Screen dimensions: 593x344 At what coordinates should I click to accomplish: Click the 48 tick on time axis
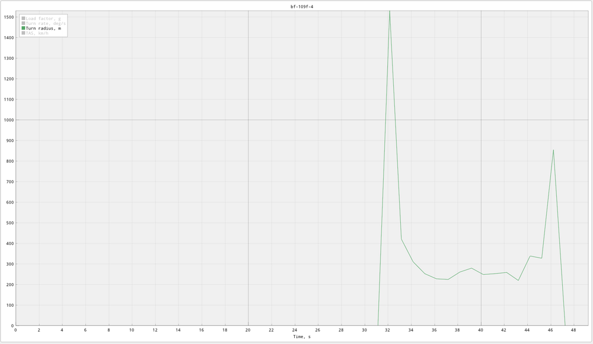coord(574,330)
